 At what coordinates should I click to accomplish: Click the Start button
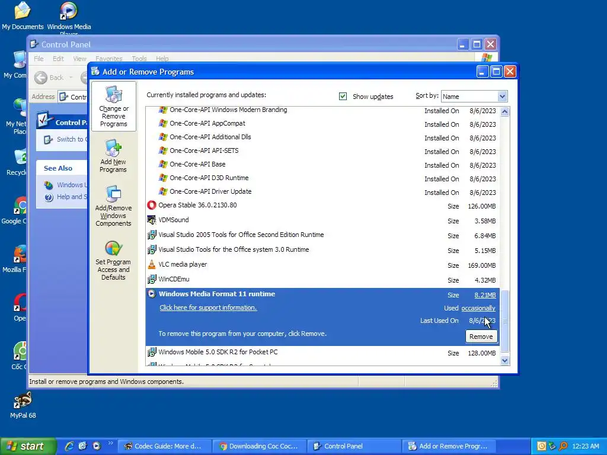(28, 446)
